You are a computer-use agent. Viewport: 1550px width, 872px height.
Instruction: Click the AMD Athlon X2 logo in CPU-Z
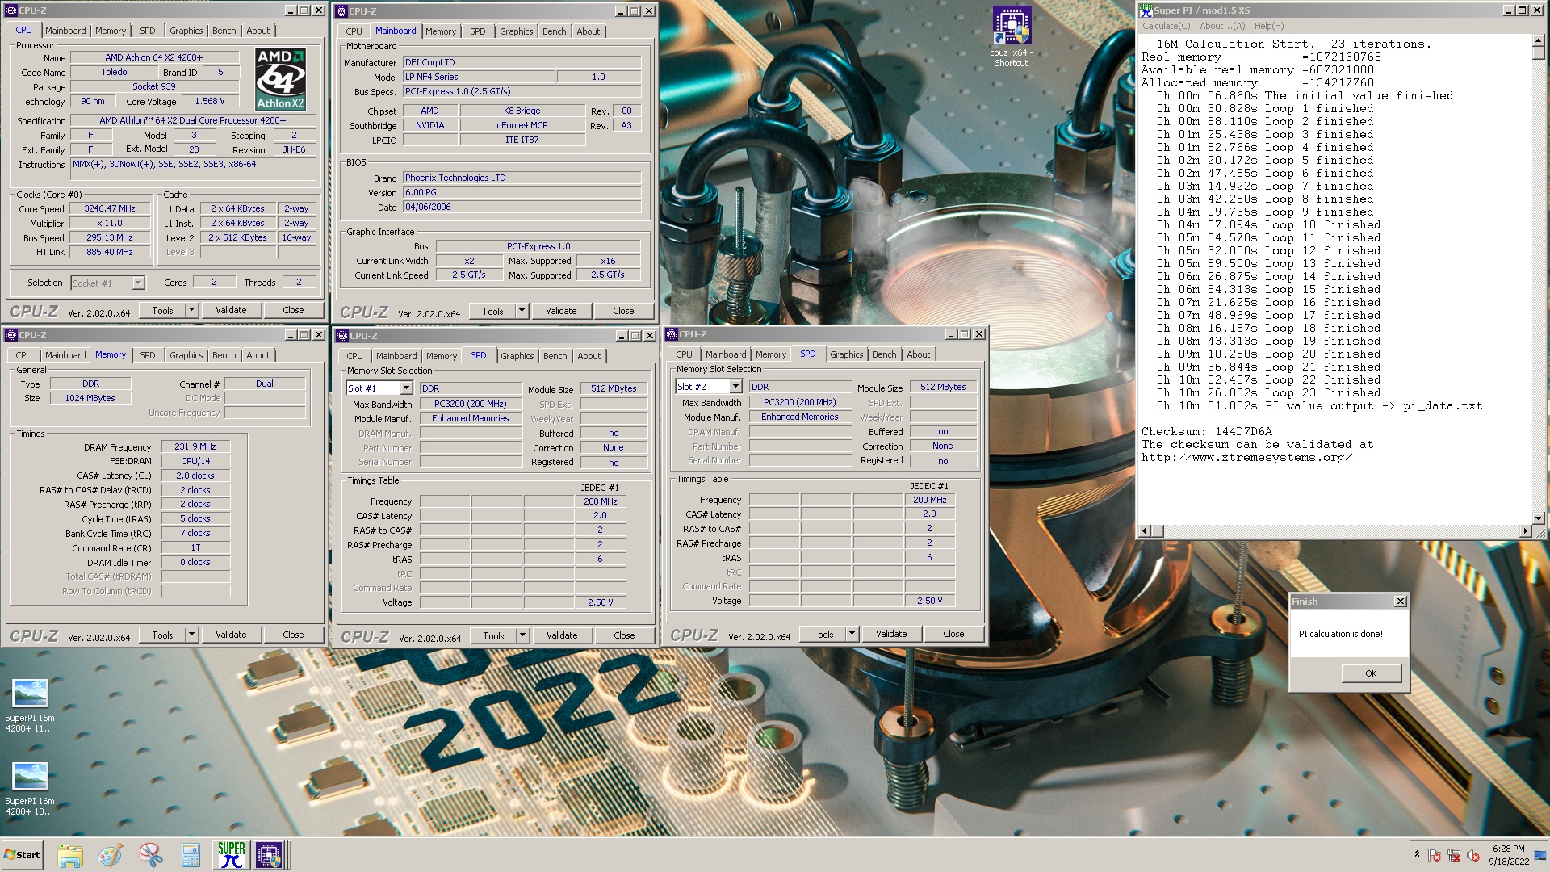280,78
